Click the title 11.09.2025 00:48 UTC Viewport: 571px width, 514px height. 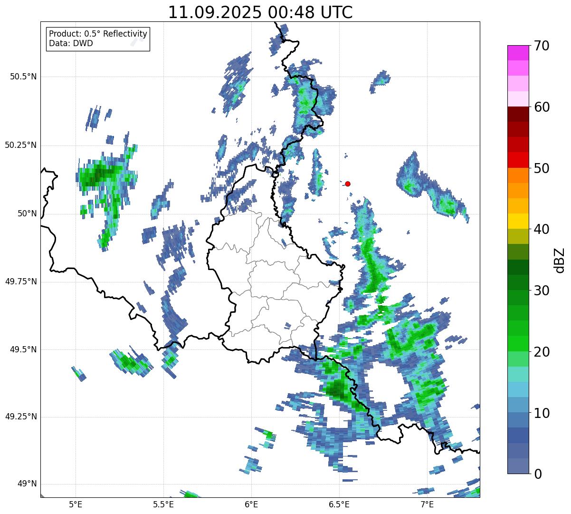click(x=260, y=12)
